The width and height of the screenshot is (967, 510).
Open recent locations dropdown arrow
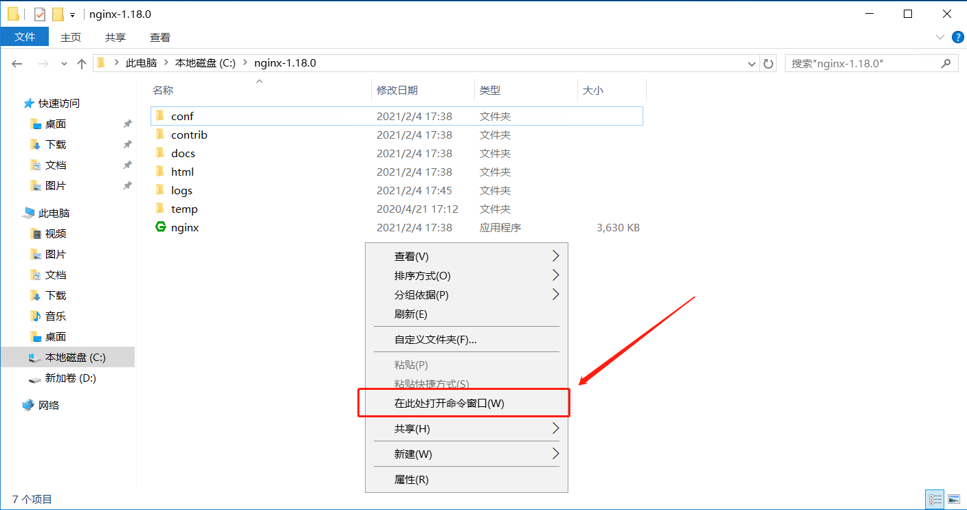tap(65, 63)
